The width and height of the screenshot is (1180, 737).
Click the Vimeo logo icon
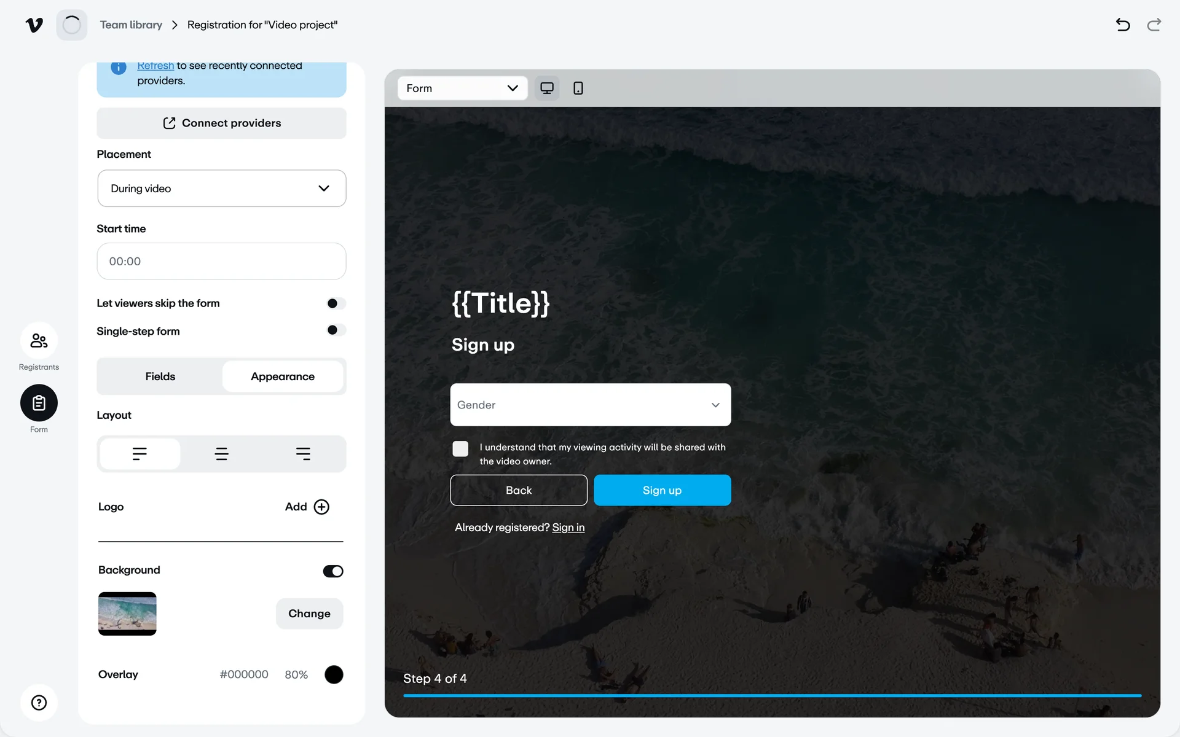click(x=34, y=25)
